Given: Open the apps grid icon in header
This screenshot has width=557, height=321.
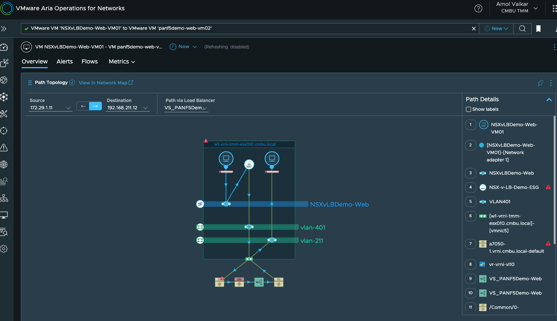Looking at the screenshot, I should click(x=554, y=8).
